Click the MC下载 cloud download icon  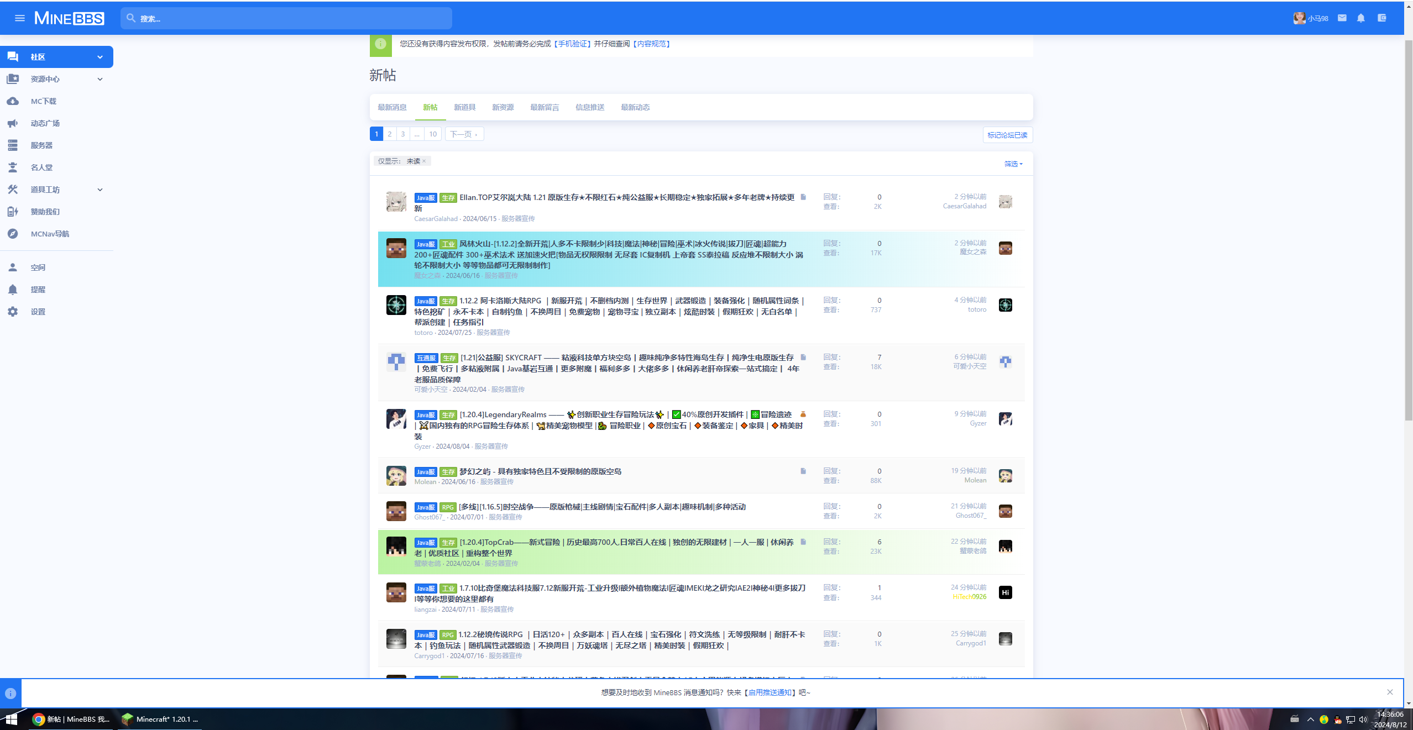tap(13, 101)
